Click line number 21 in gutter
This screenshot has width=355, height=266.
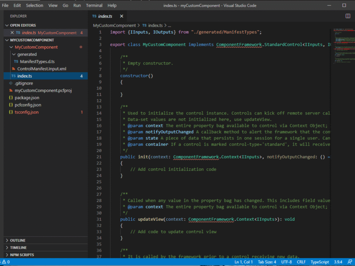point(99,157)
